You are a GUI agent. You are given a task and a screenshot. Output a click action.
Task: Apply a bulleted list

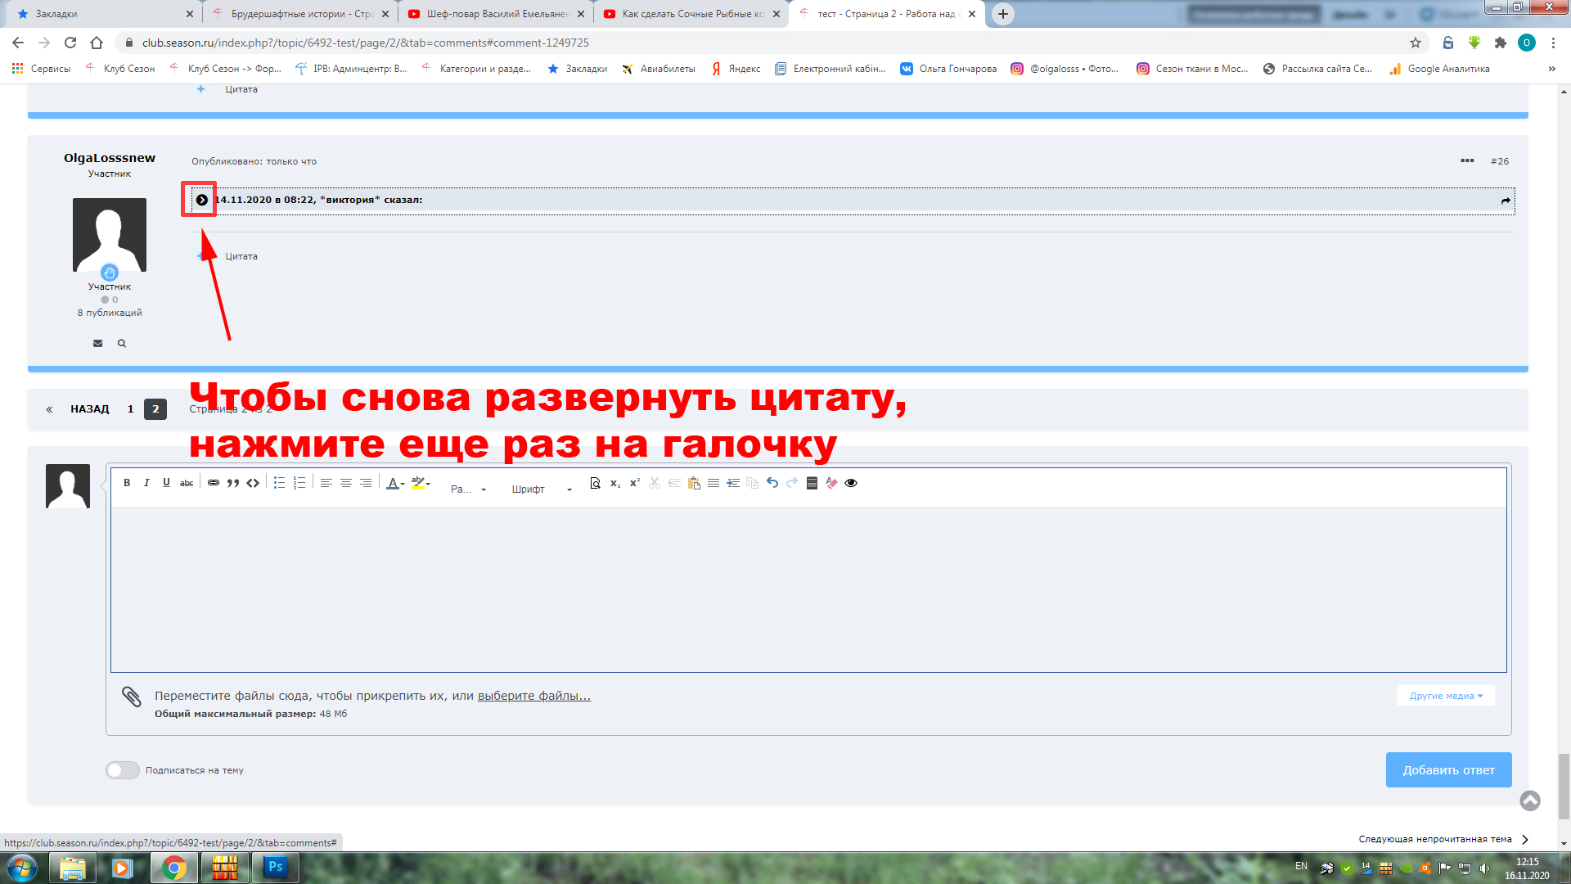279,483
